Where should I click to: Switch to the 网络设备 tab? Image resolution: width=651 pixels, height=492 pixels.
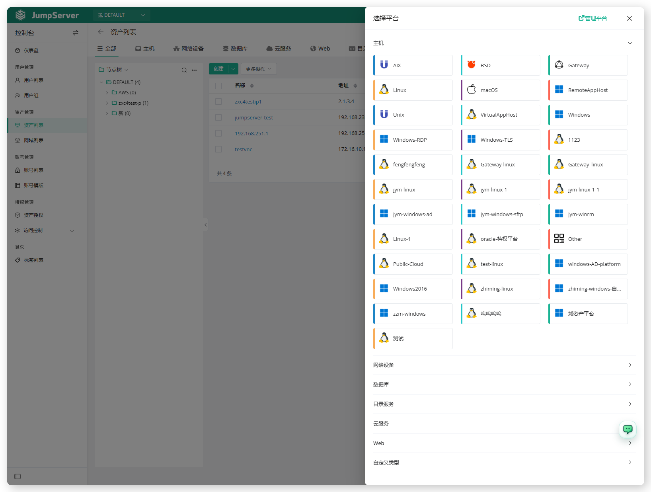pyautogui.click(x=189, y=49)
